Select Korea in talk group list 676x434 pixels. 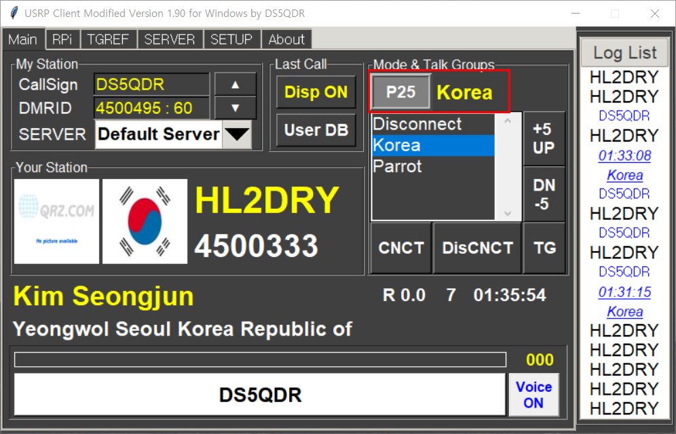[x=433, y=145]
